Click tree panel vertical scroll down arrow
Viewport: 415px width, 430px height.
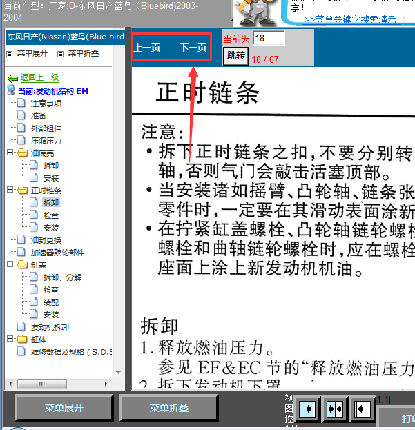(x=119, y=373)
